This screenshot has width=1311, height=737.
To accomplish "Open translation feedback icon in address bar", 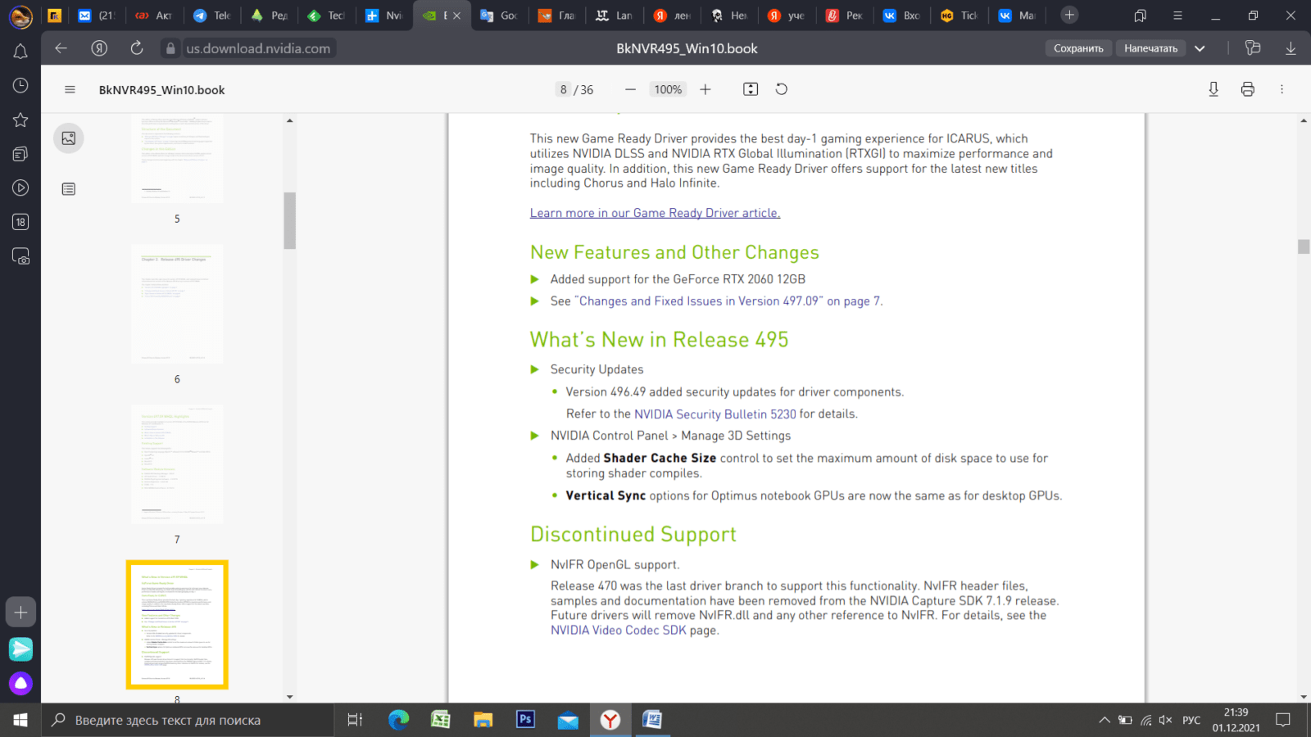I will pos(1253,48).
